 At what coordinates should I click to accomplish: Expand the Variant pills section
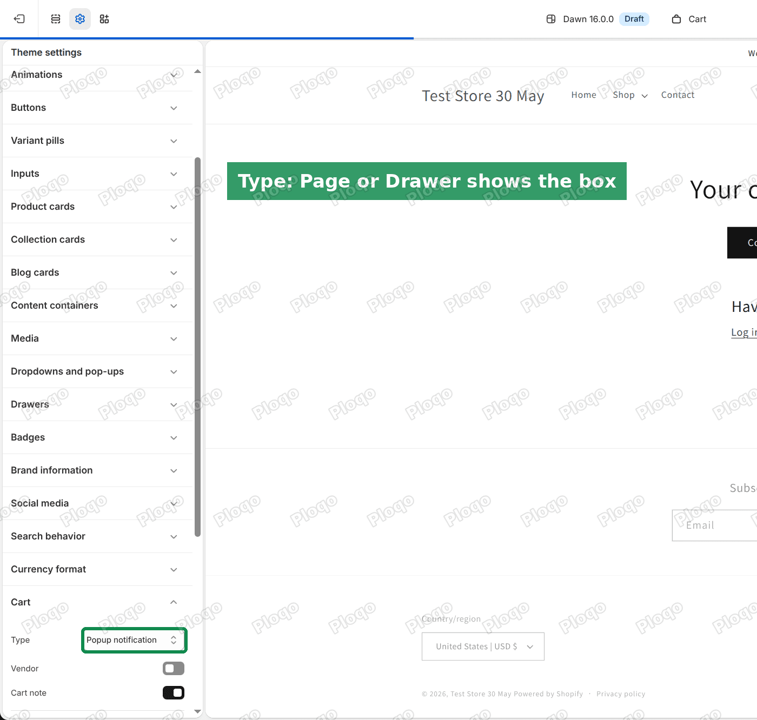(97, 141)
